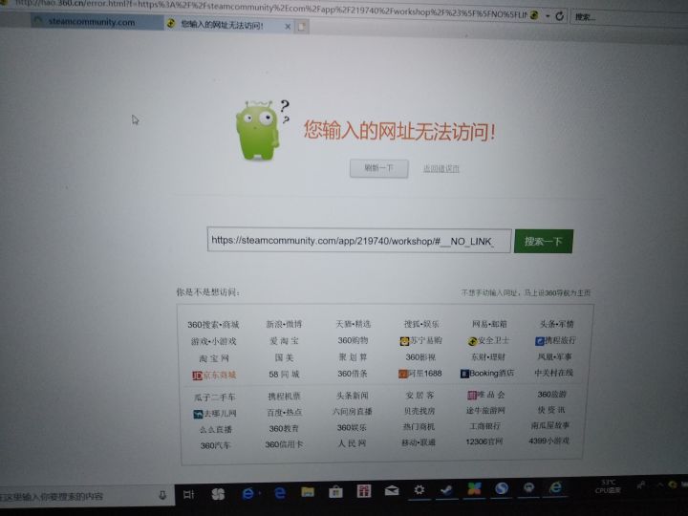Click the green 搜索一下 button

(x=544, y=242)
